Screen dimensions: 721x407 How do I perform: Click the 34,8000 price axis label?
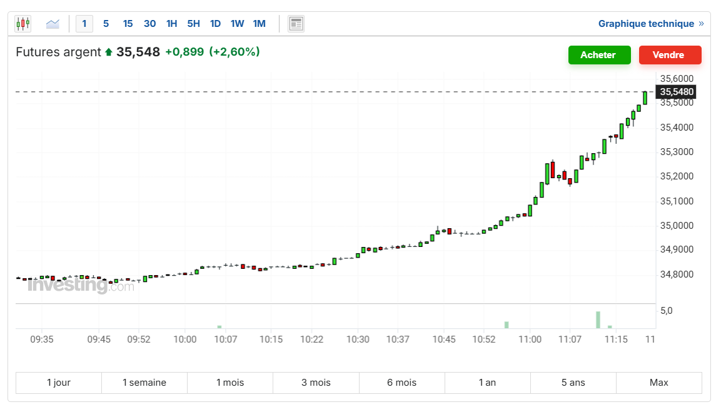(x=677, y=274)
